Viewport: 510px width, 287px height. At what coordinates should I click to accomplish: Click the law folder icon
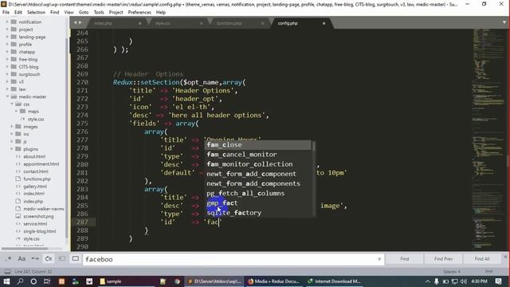(x=14, y=89)
